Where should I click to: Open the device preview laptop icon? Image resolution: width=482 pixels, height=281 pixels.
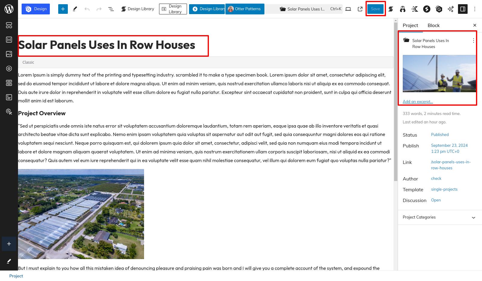pyautogui.click(x=348, y=9)
